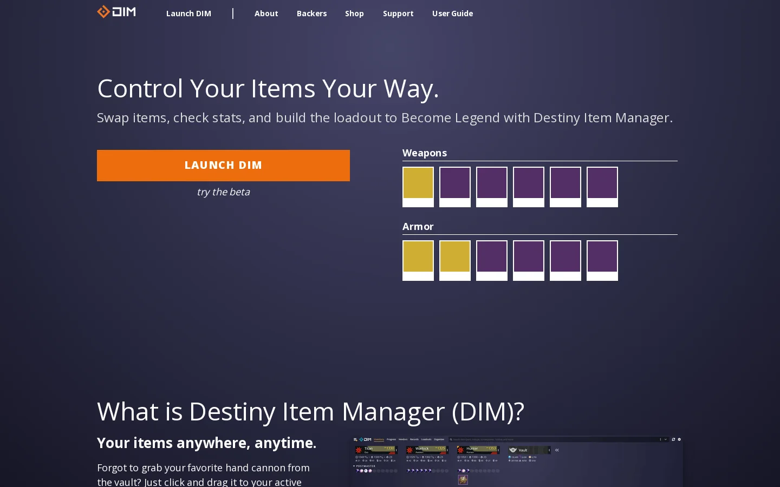Select the first purple tile under Weapons
This screenshot has width=780, height=487.
tap(455, 187)
